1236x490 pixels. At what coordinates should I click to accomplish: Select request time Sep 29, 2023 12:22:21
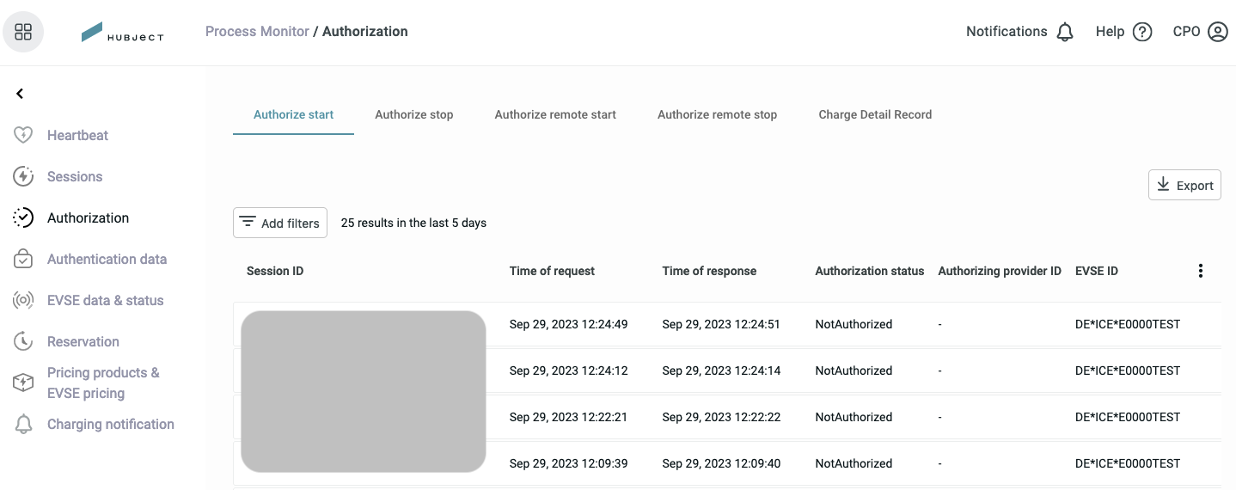(568, 417)
